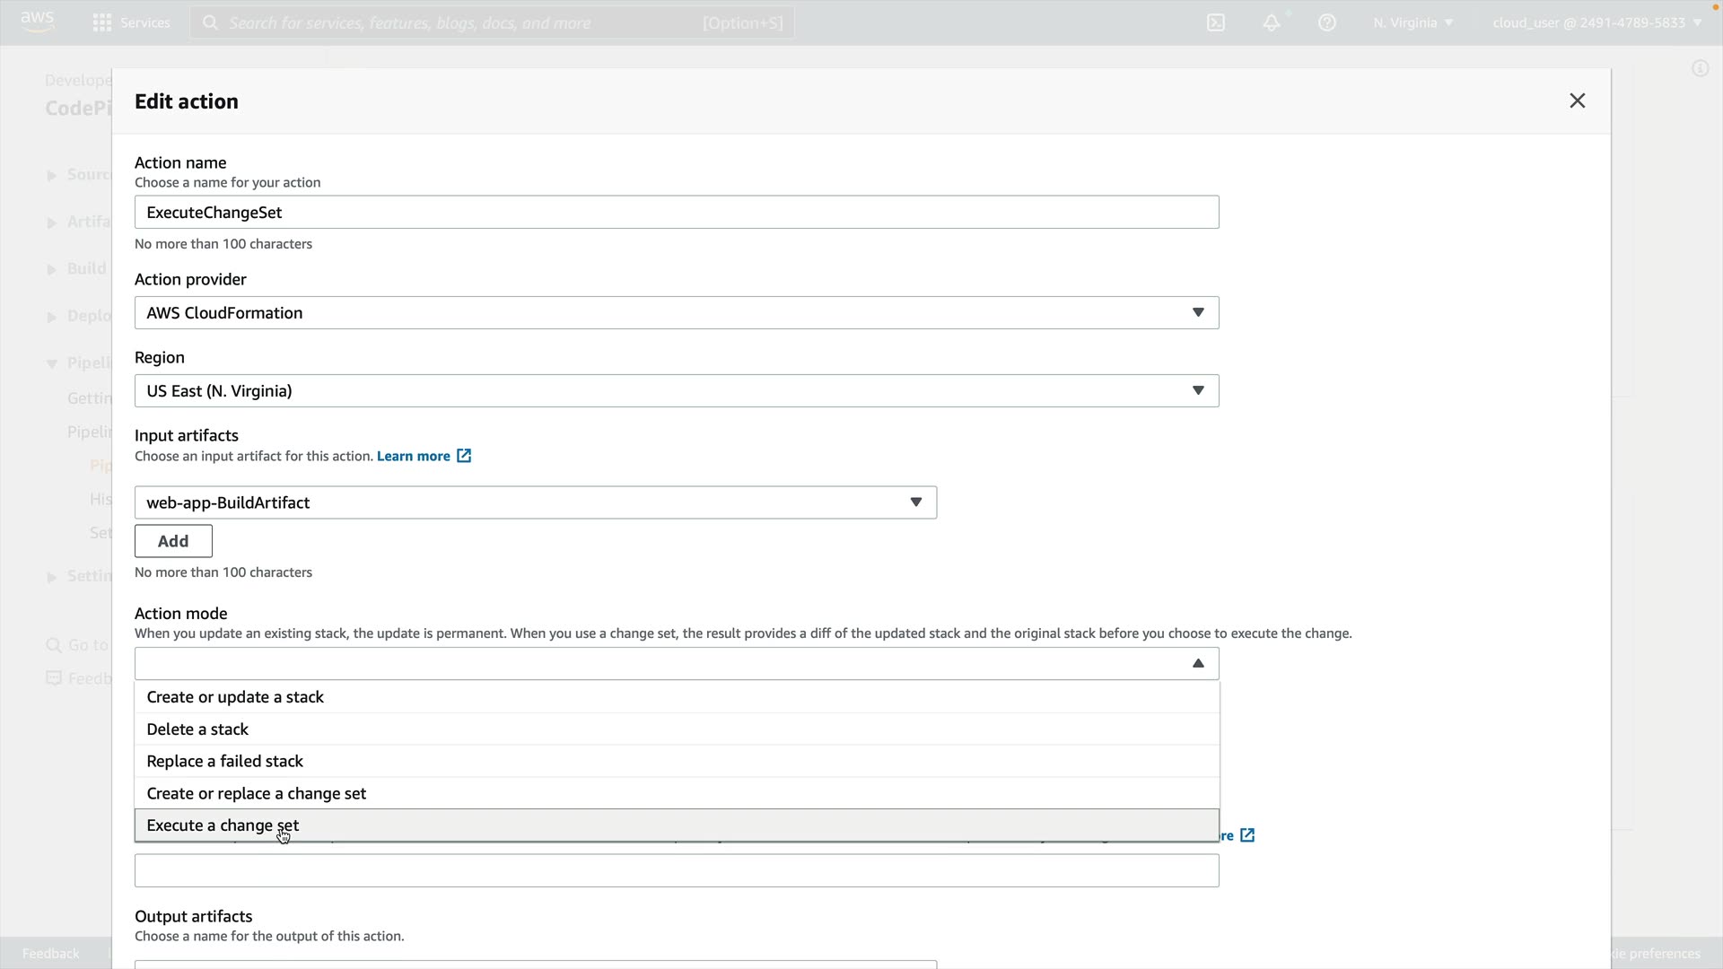Open the AWS CloudShell icon
The width and height of the screenshot is (1723, 969).
1216,22
